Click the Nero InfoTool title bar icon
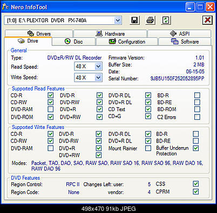This screenshot has width=217, height=213. (5, 7)
